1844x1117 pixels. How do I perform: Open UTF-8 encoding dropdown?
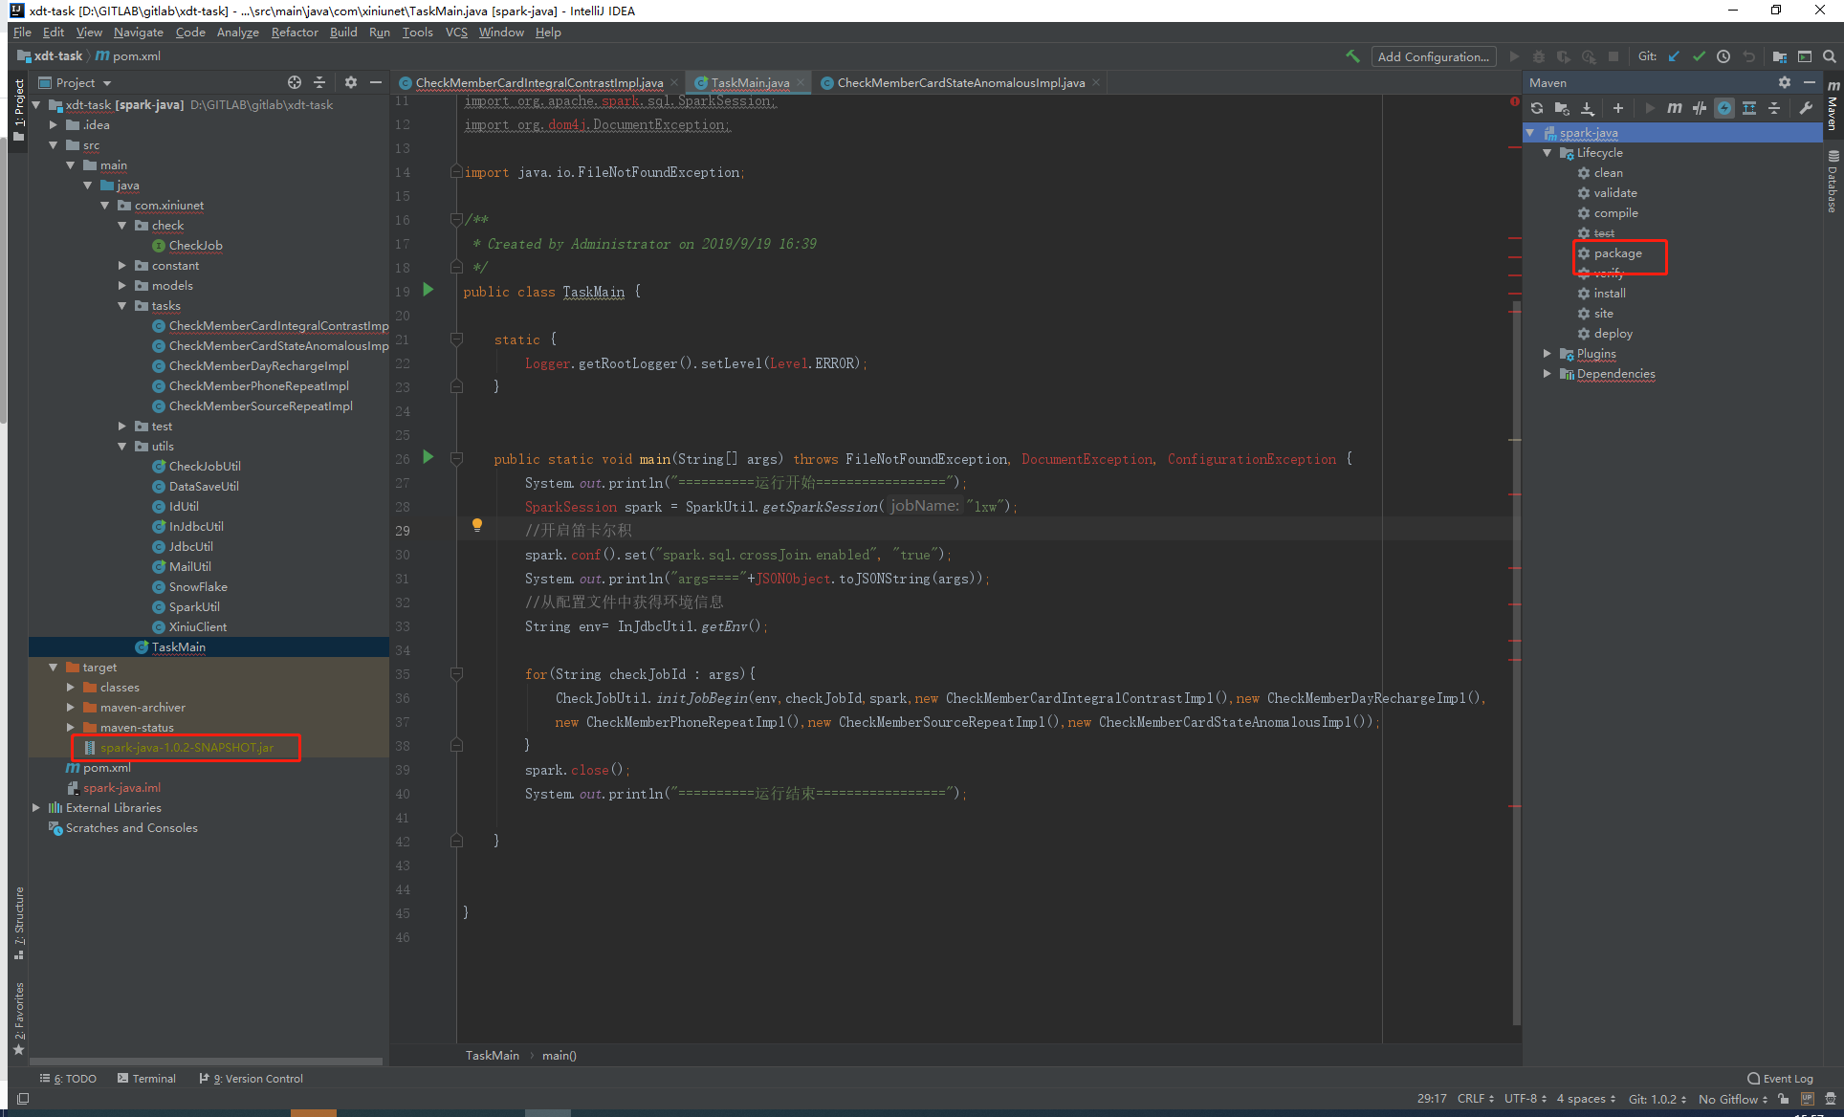tap(1526, 1099)
